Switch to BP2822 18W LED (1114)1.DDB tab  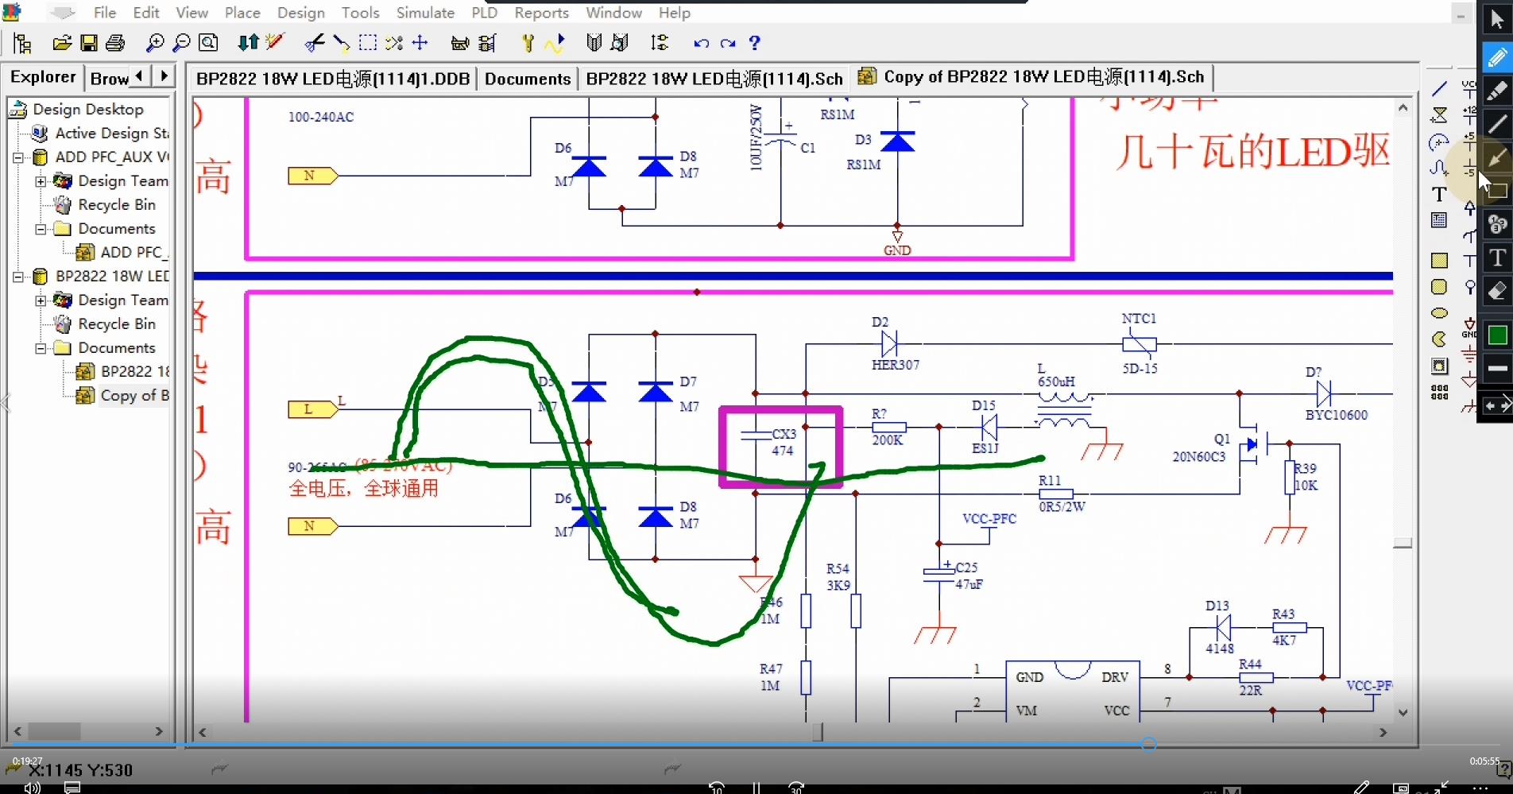[333, 79]
